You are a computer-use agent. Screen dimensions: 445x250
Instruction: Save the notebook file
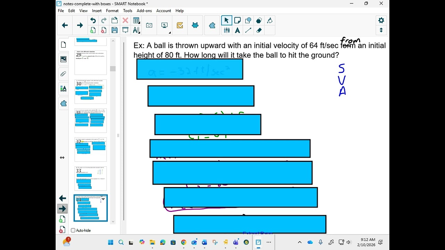(114, 30)
